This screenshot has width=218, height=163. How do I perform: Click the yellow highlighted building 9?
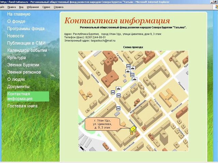pos(133,129)
